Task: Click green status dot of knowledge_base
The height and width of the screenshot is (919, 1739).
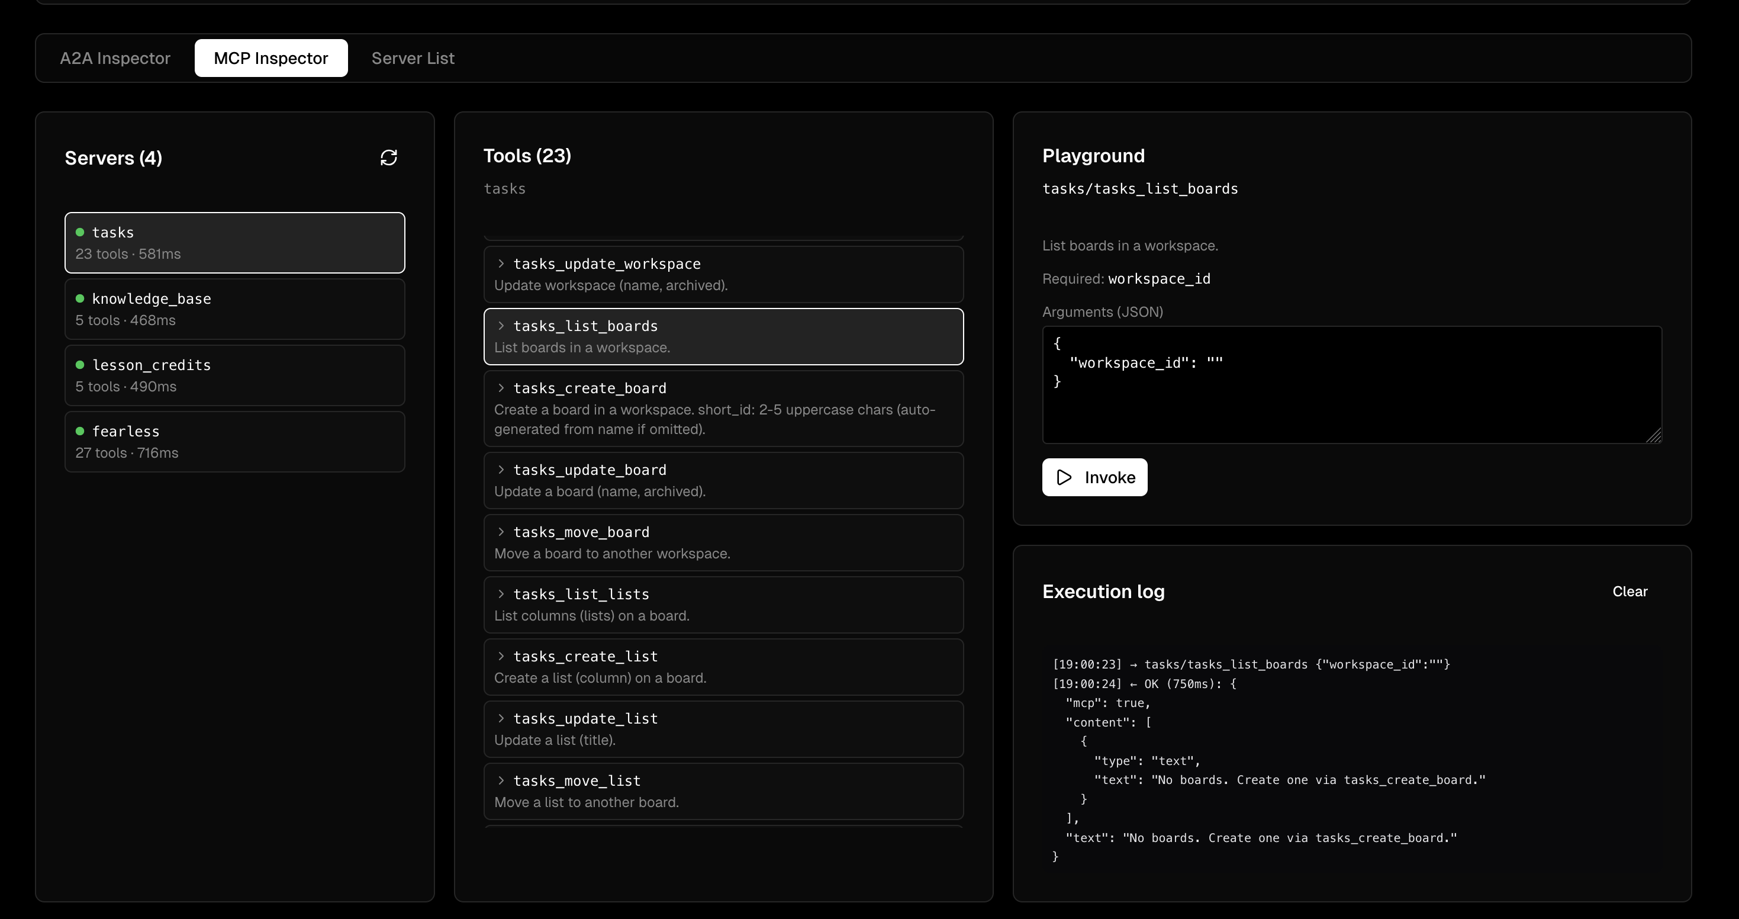Action: [x=80, y=298]
